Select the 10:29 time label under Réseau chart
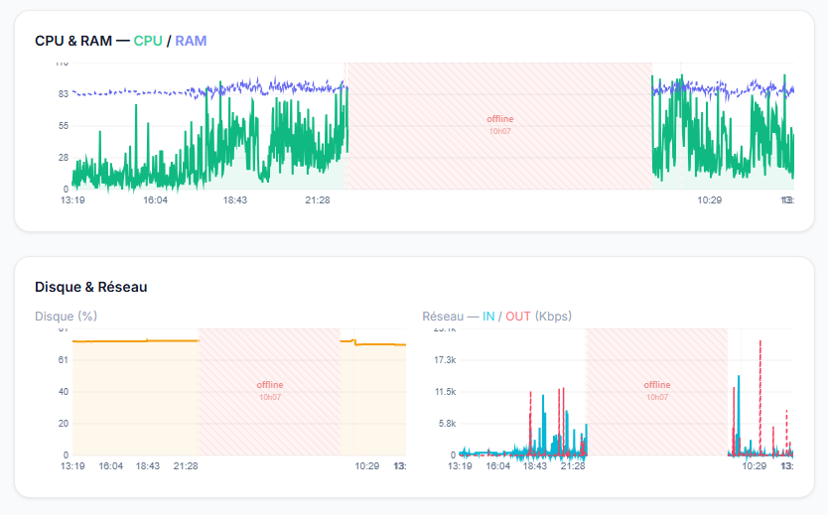 (755, 466)
